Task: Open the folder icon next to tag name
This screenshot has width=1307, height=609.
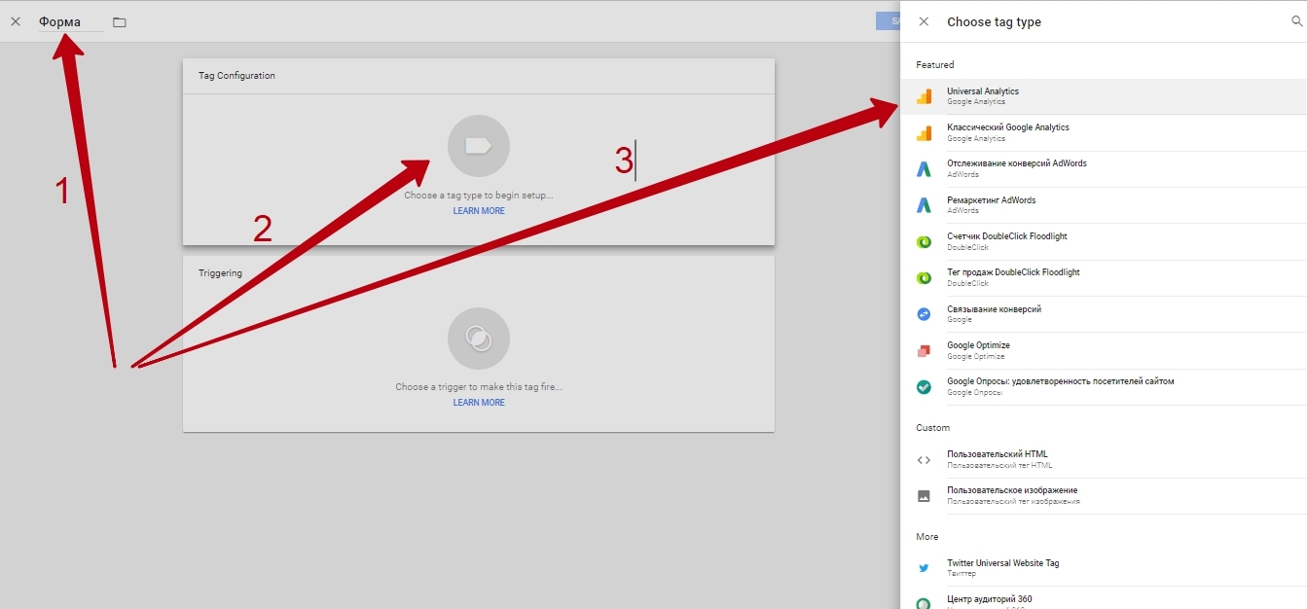Action: pyautogui.click(x=120, y=21)
